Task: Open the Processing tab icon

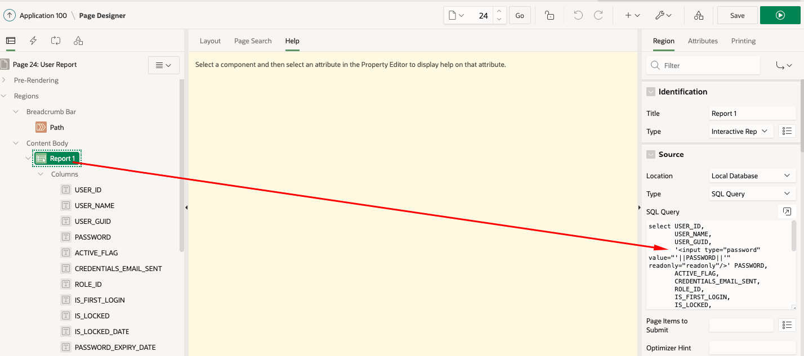Action: point(55,40)
